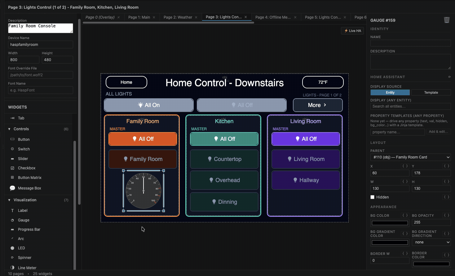Add a Button widget from Controls
The image size is (455, 276).
click(x=24, y=139)
